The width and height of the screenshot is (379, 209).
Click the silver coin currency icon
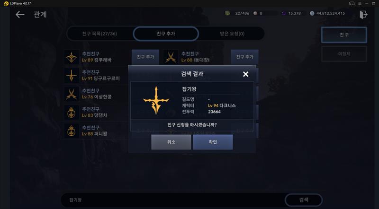[312, 13]
